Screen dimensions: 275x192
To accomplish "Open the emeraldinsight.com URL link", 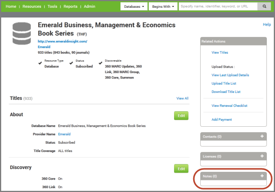I will coord(62,41).
